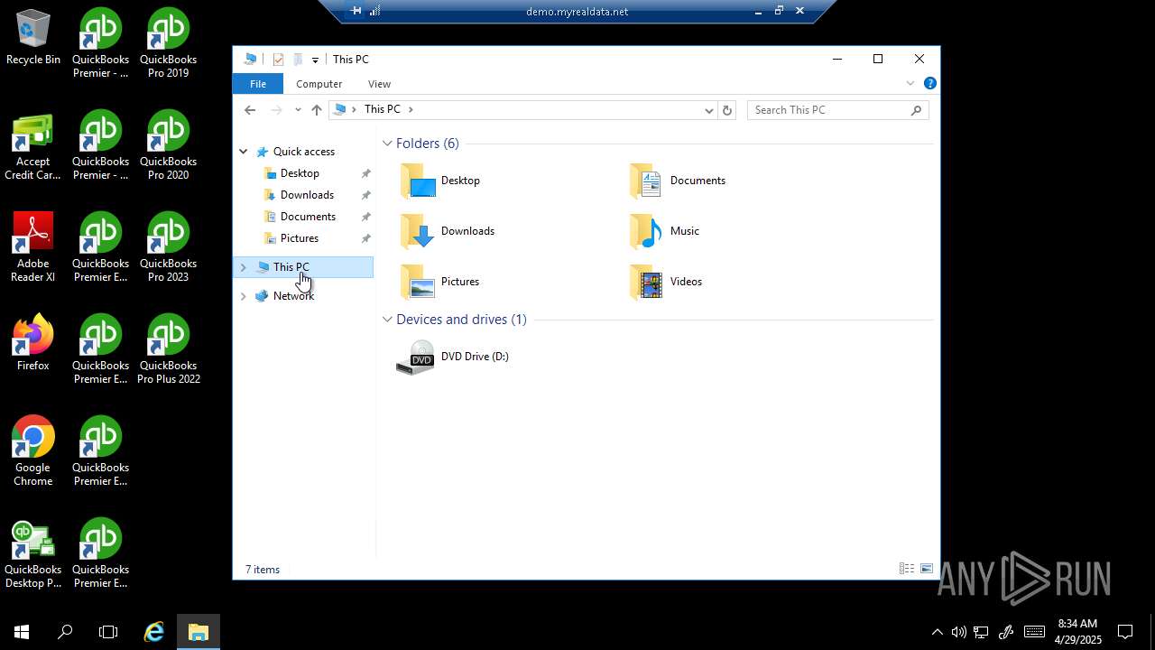Select Network in the navigation pane

[x=293, y=296]
